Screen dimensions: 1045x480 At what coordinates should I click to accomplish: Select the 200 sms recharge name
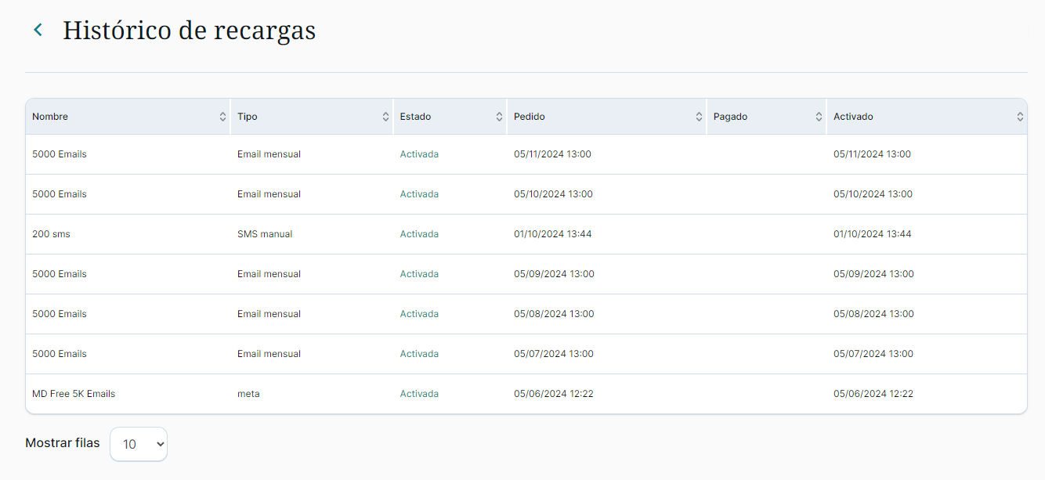click(x=51, y=234)
